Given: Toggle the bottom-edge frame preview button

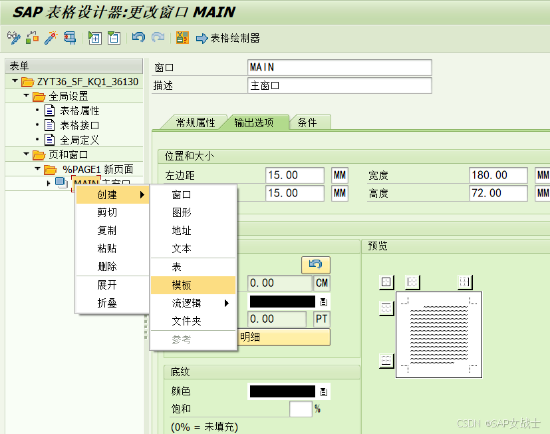Looking at the screenshot, I should pyautogui.click(x=386, y=361).
